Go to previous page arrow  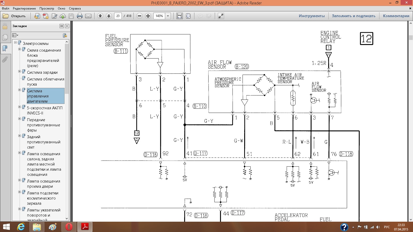[x=100, y=16]
